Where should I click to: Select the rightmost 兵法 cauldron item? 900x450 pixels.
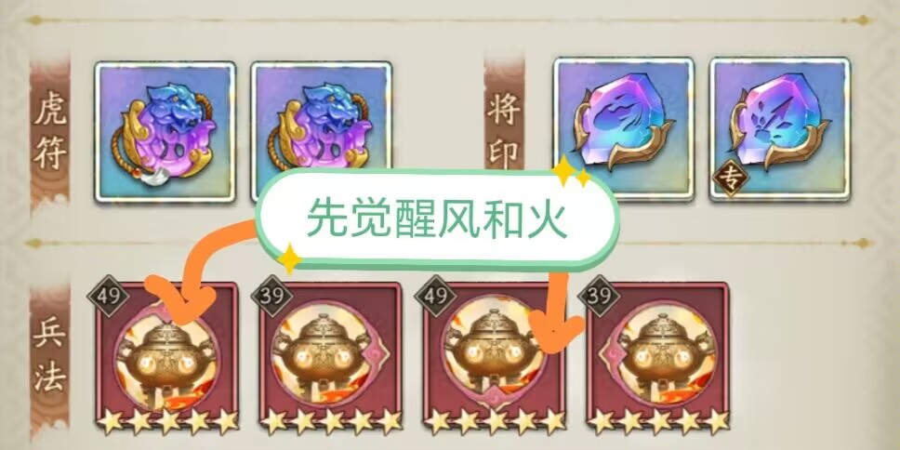(x=657, y=358)
